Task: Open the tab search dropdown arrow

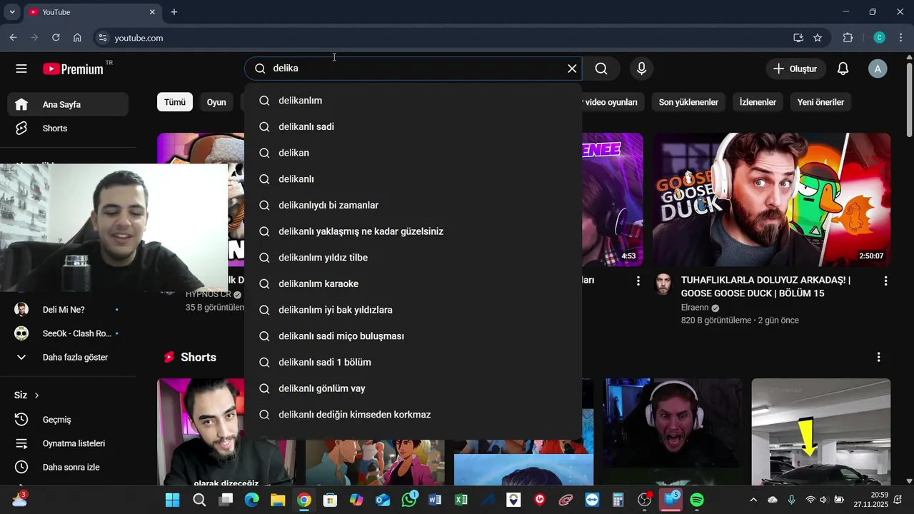Action: point(12,12)
